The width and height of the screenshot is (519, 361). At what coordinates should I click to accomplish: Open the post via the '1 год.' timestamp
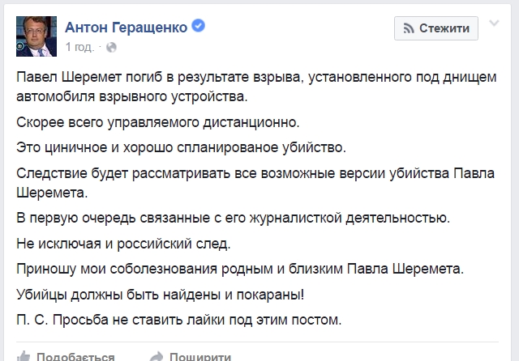point(80,47)
